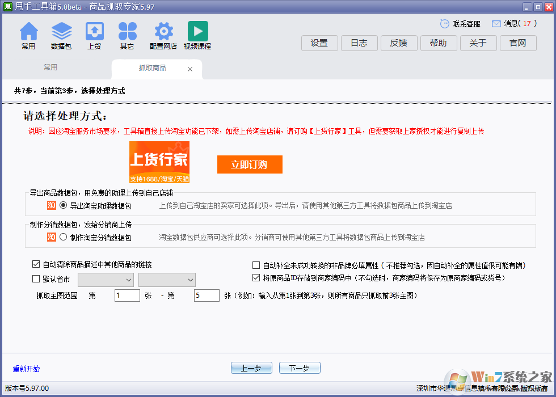Check the 默认省市 option

click(36, 278)
